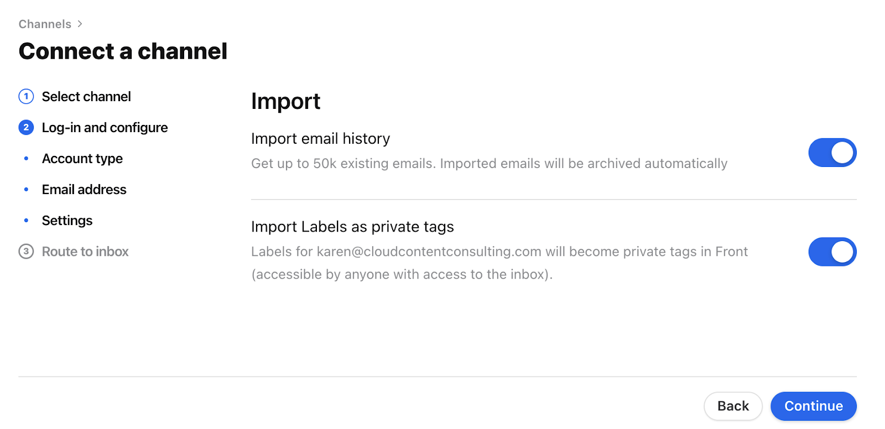Enable archiving of imported emails switch
The image size is (885, 429).
[832, 153]
